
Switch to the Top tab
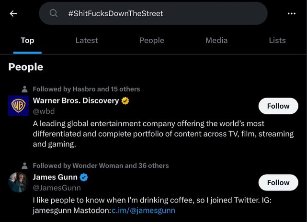point(27,41)
